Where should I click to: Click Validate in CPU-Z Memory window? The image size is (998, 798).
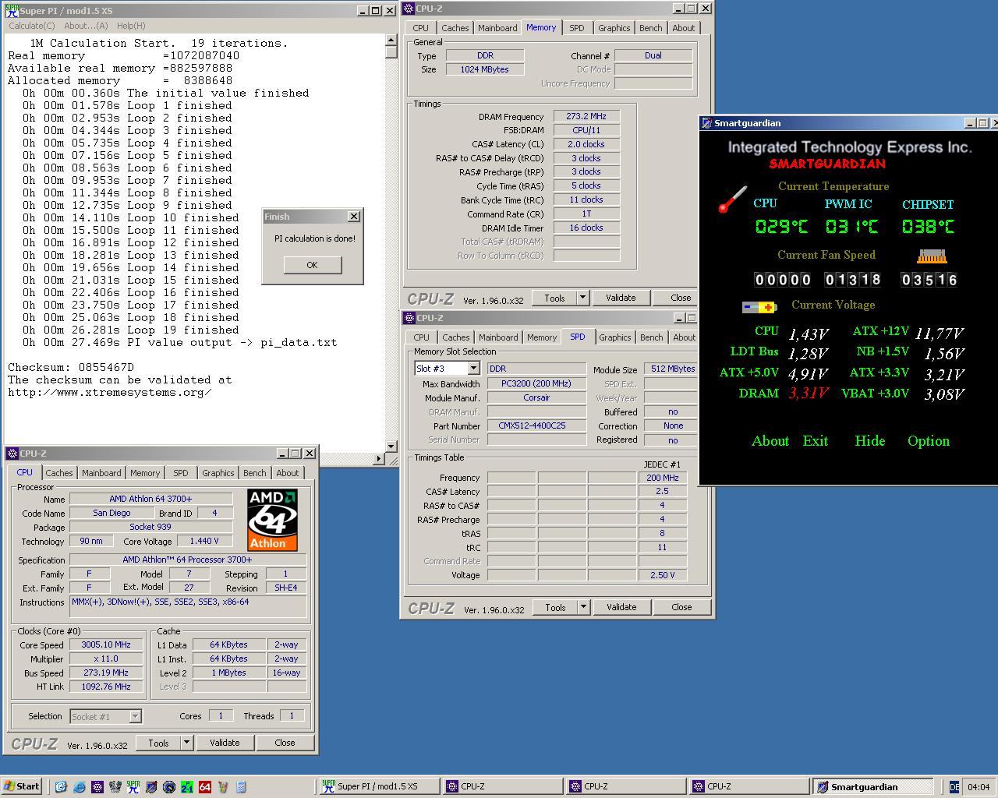coord(621,298)
